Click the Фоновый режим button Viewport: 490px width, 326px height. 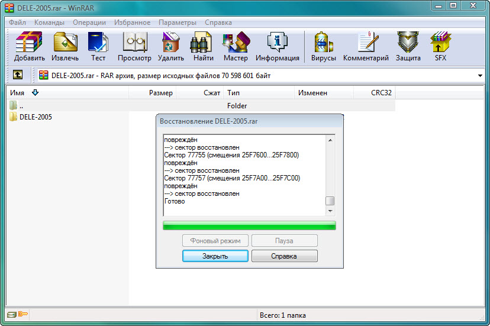pos(215,241)
